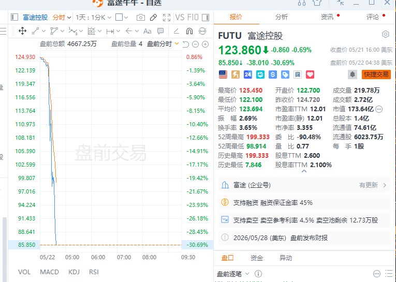Click the pencil drawing icon
Screen dimensions: 396x282
(153, 18)
